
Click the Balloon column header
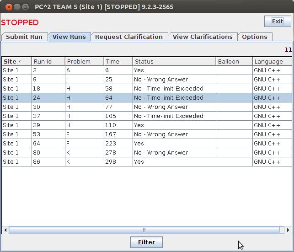pos(234,61)
